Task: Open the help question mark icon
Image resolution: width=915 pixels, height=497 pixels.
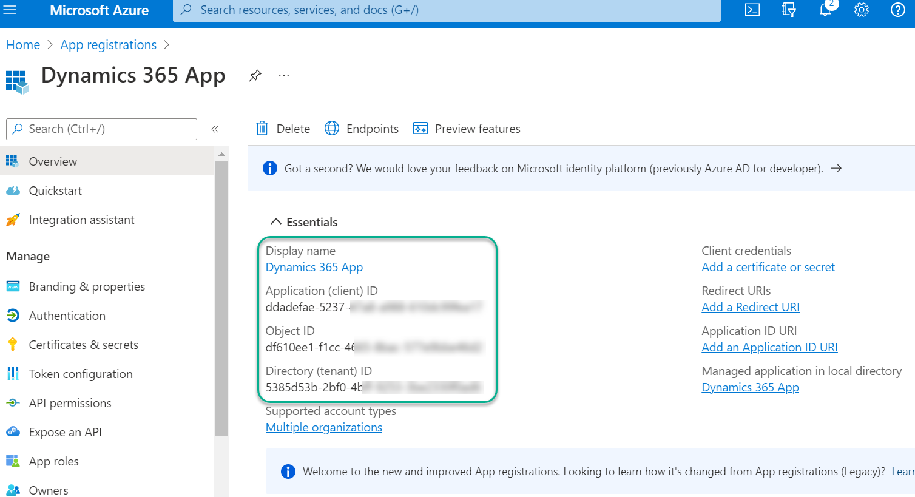Action: click(898, 10)
